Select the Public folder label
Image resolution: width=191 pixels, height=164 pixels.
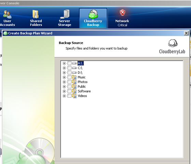point(82,86)
